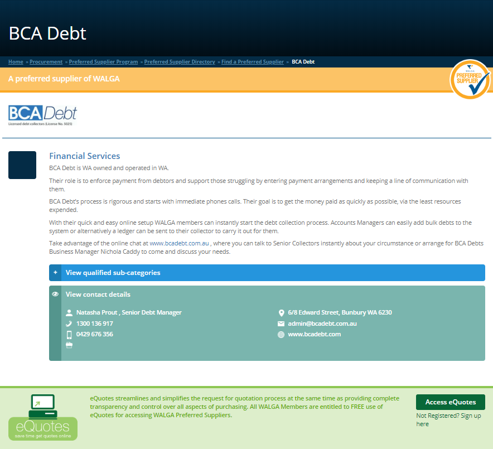This screenshot has width=493, height=449.
Task: Visit the www.bcadebt.com website link
Action: point(315,334)
